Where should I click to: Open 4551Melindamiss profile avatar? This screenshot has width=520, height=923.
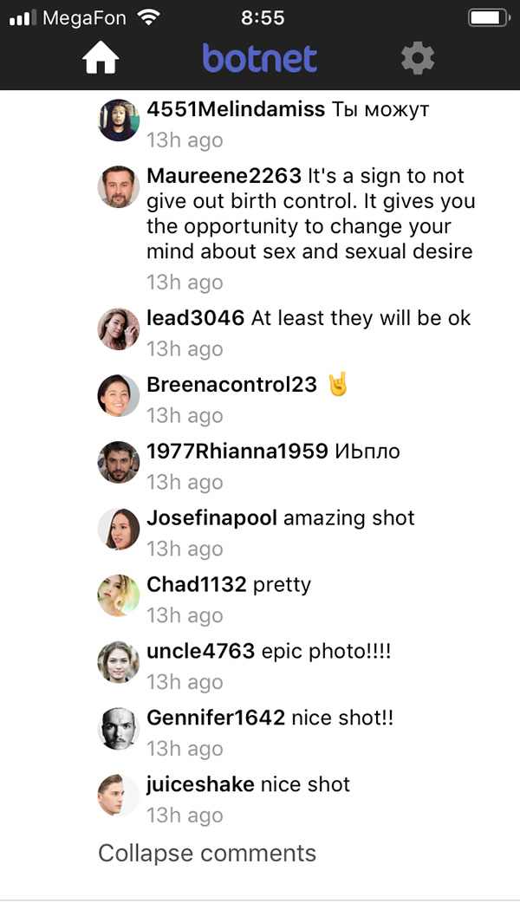pos(119,120)
